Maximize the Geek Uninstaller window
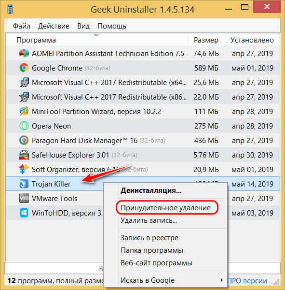 (244, 7)
